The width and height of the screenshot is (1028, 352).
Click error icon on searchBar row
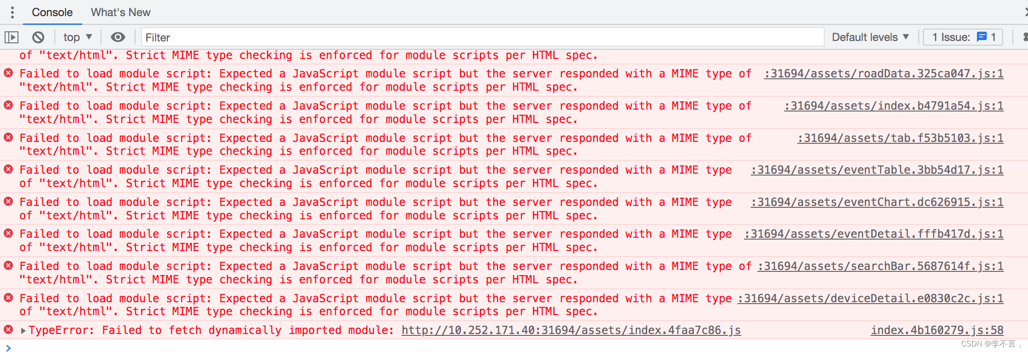[8, 265]
